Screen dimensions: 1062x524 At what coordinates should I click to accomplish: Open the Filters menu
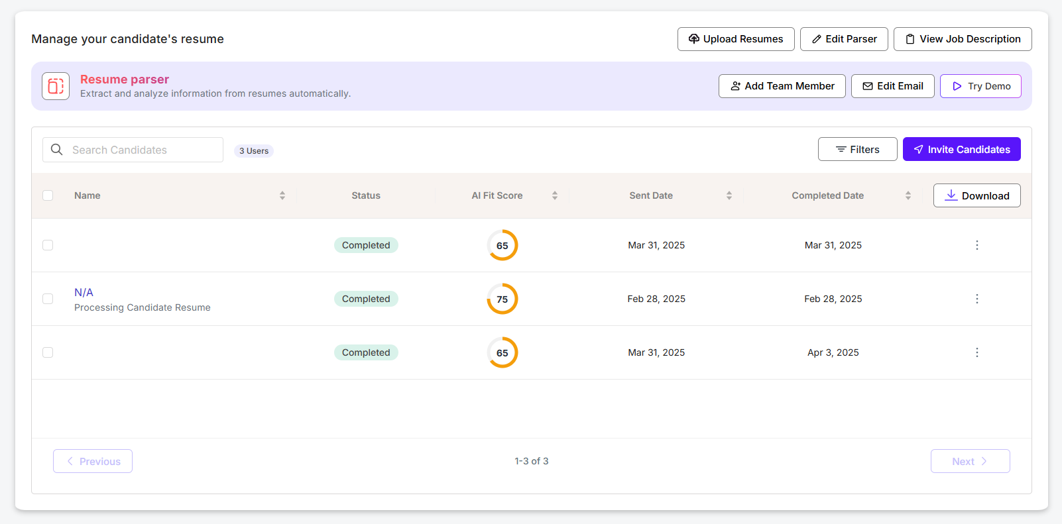857,149
